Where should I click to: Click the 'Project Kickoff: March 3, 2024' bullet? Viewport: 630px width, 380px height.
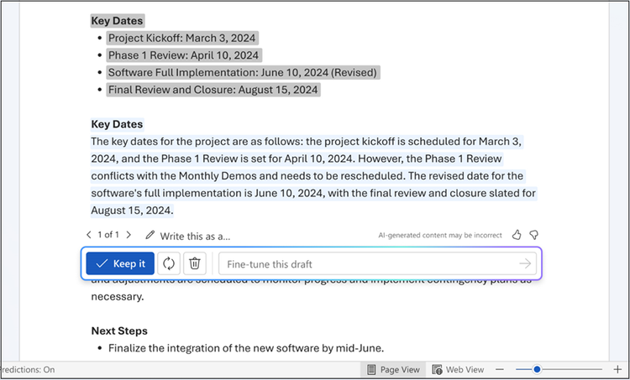click(182, 38)
